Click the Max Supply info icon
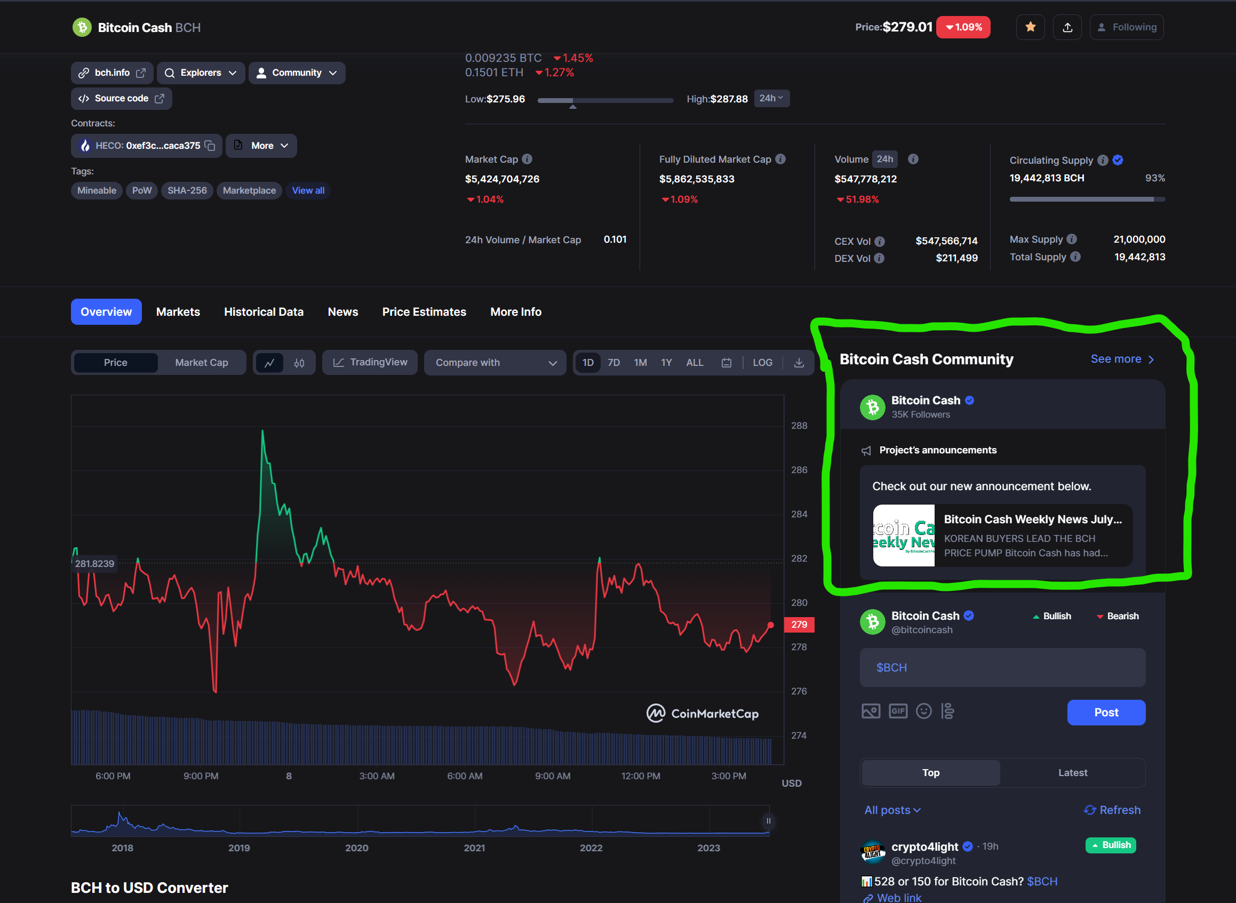The image size is (1236, 903). coord(1072,239)
